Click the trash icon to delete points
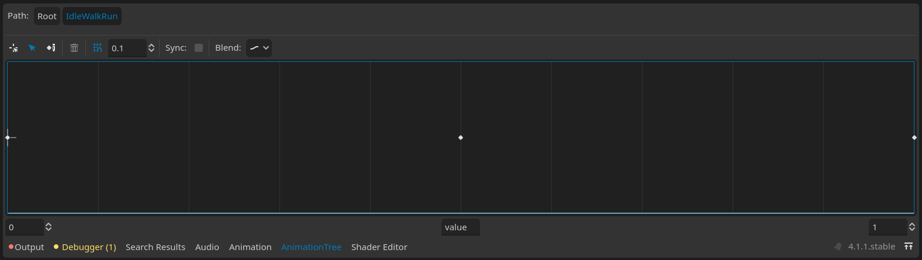This screenshot has width=922, height=260. (x=74, y=48)
